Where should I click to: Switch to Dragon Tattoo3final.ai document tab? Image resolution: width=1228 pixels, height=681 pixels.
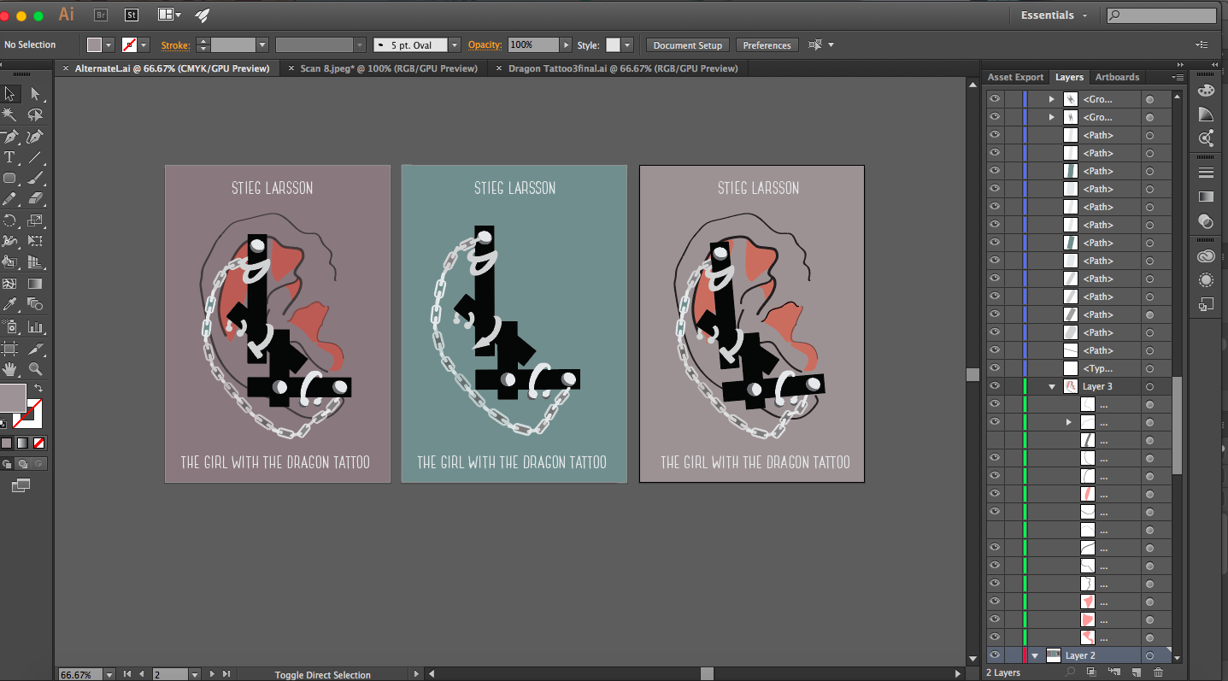(622, 68)
